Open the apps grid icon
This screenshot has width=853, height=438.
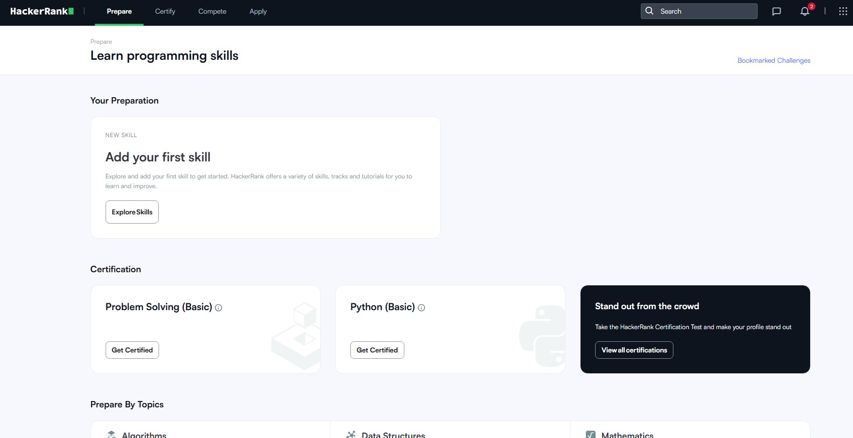coord(842,11)
